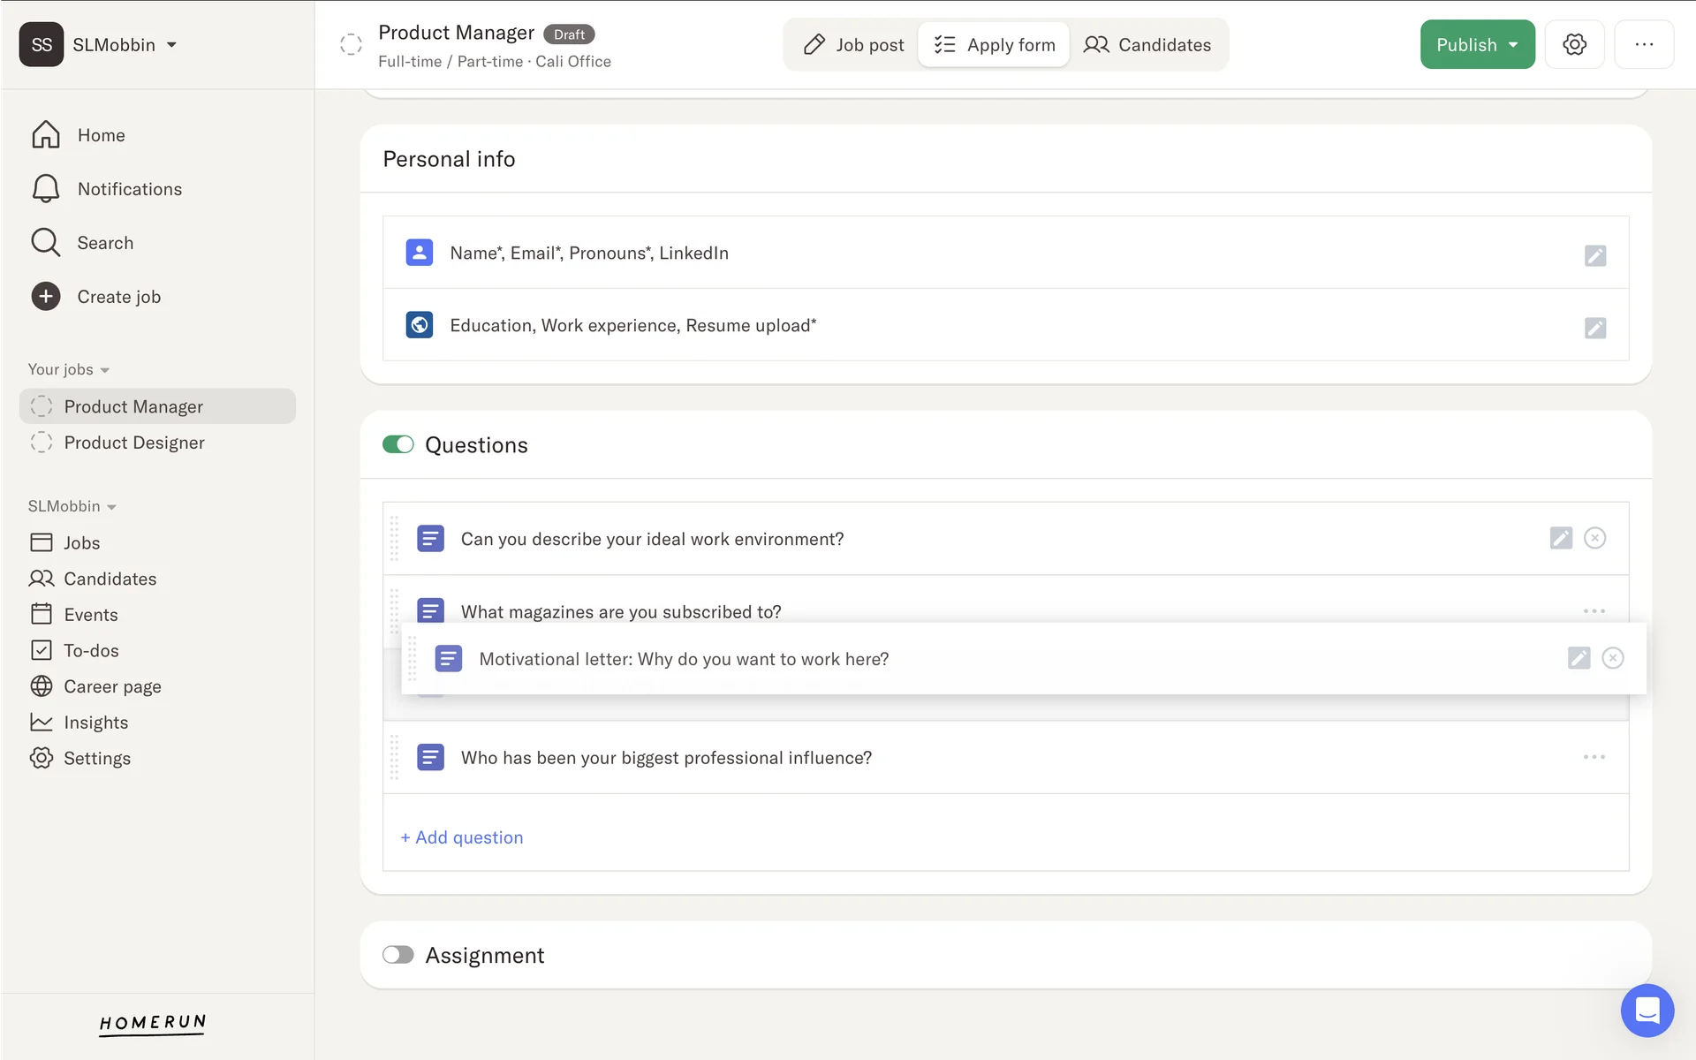Remove the ideal work environment question
The image size is (1696, 1060).
[x=1594, y=538]
